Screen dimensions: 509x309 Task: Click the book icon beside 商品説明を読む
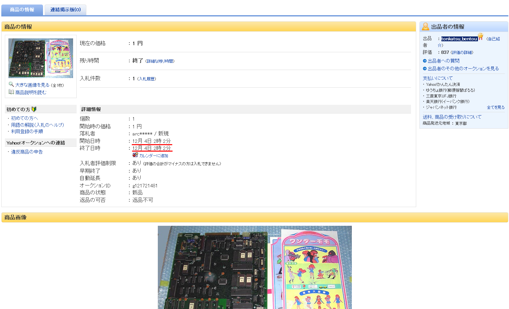(x=11, y=92)
